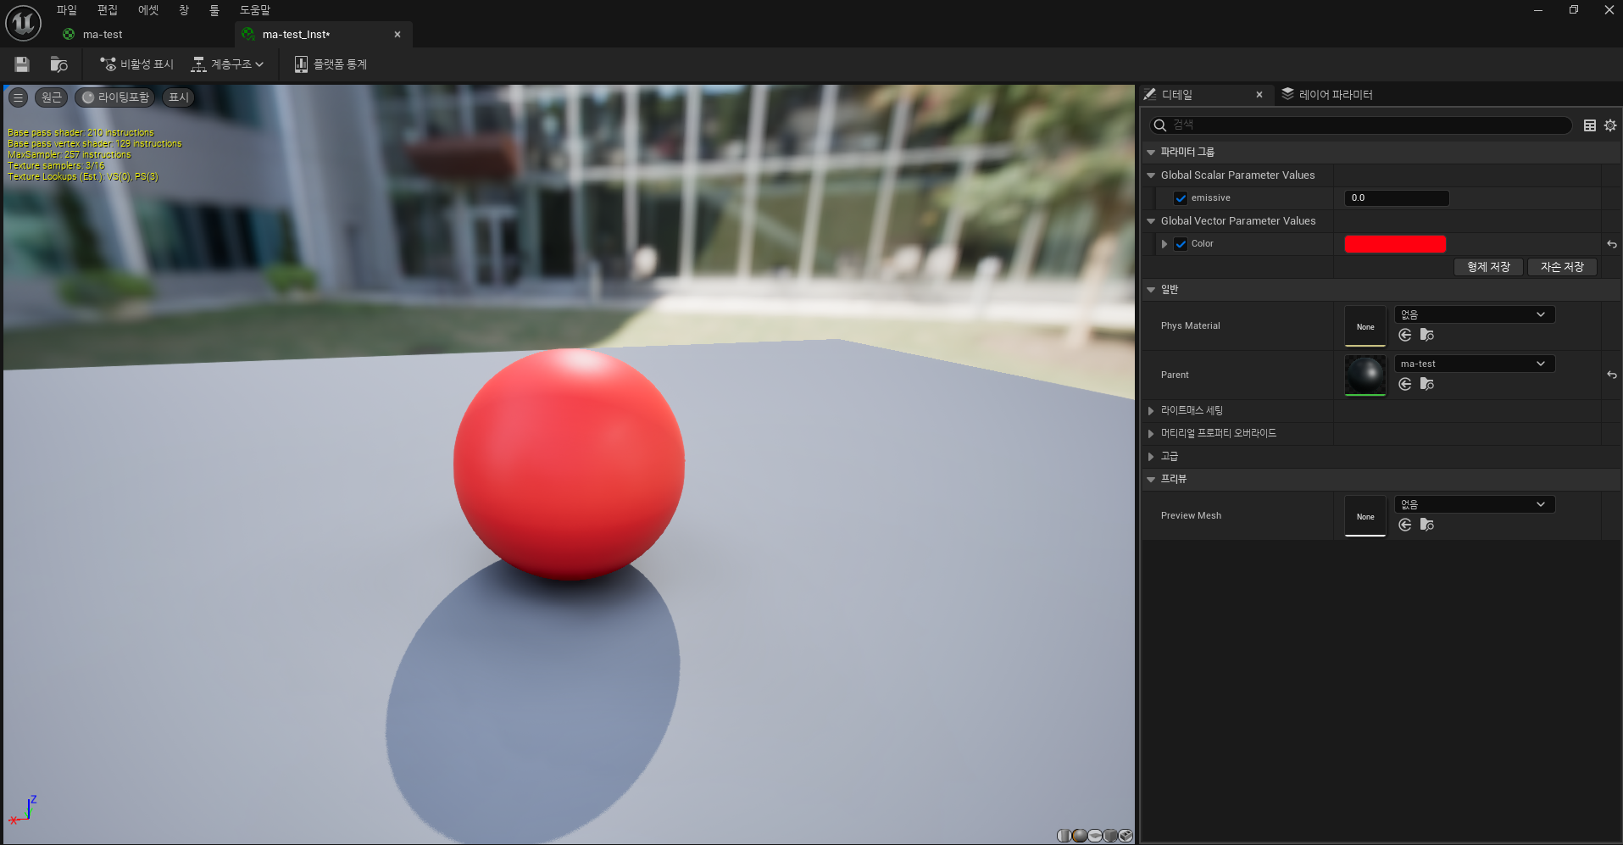Set preview mesh to plane

coord(1095,836)
